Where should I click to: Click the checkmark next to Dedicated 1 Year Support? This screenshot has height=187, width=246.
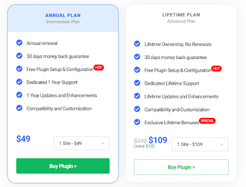(19, 82)
